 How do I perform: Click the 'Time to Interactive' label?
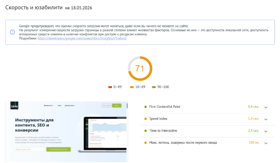click(x=163, y=131)
